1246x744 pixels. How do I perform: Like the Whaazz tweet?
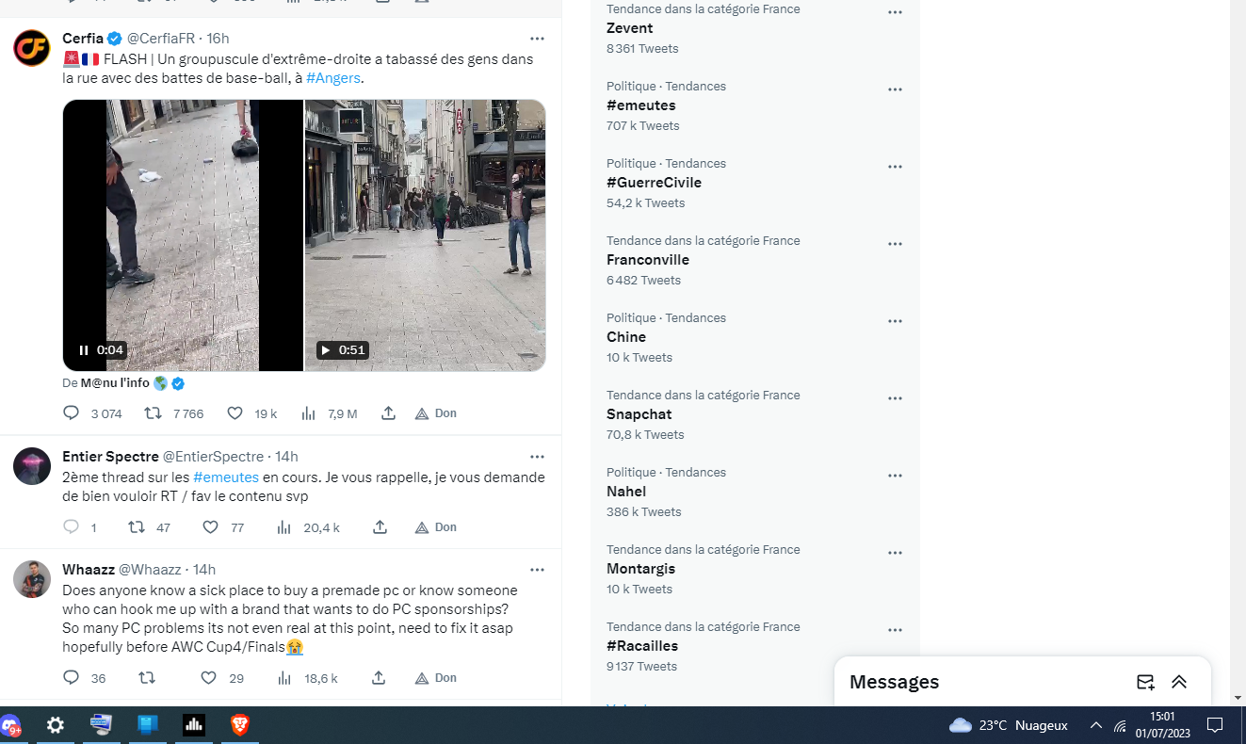click(x=209, y=678)
